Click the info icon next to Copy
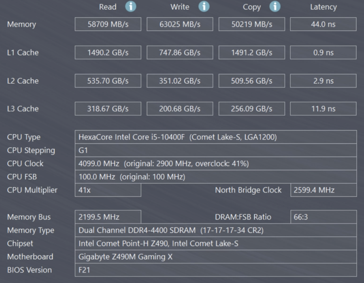 (x=275, y=7)
